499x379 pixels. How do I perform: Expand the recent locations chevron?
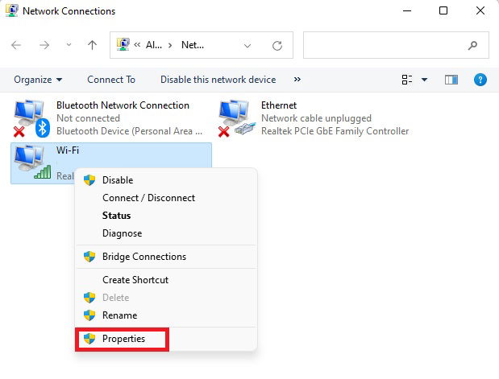pyautogui.click(x=69, y=45)
